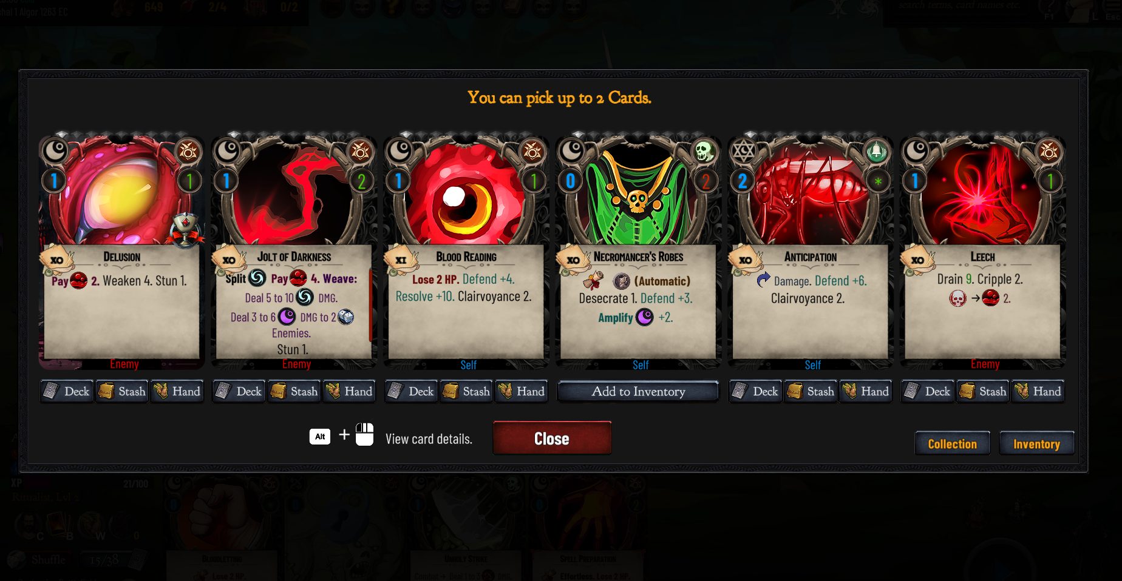This screenshot has height=581, width=1122.
Task: Click Add to Inventory for Necromancer's Robes
Action: 638,392
